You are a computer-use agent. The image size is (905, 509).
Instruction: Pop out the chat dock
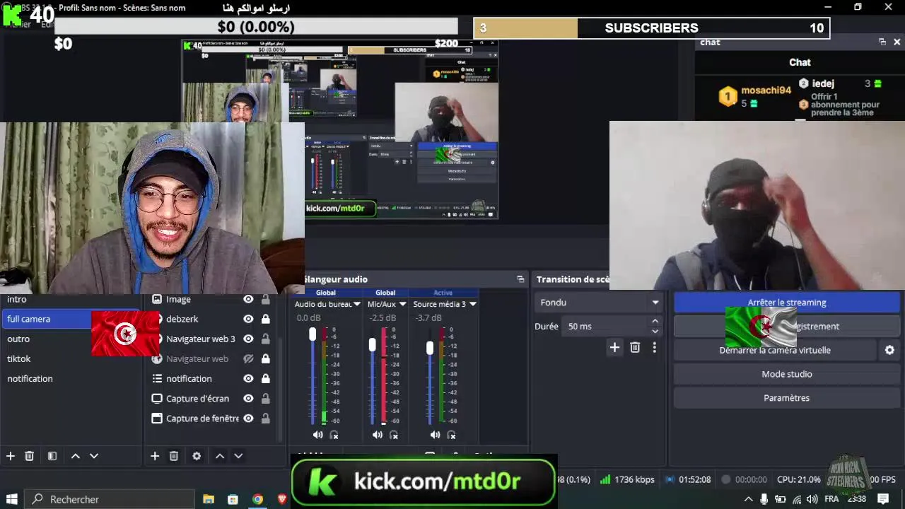point(882,42)
